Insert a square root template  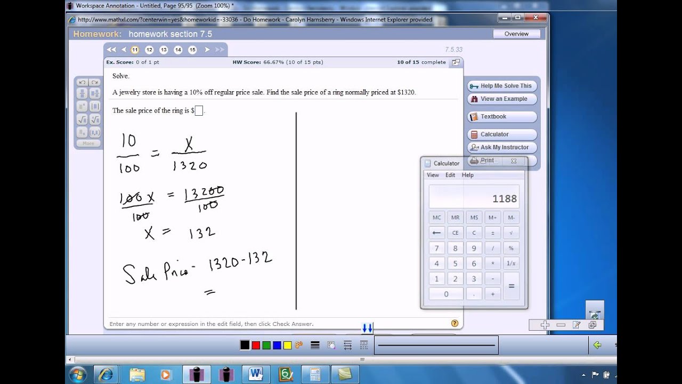tap(82, 119)
